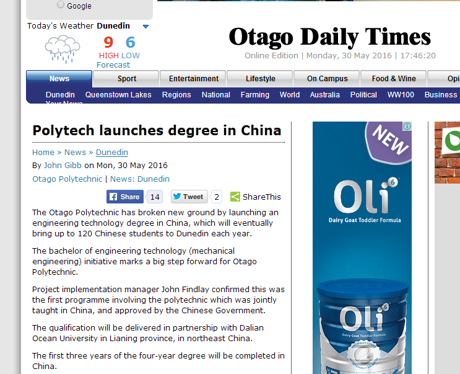The width and height of the screenshot is (460, 374).
Task: Expand the Dunedin weather location dropdown
Action: [145, 27]
